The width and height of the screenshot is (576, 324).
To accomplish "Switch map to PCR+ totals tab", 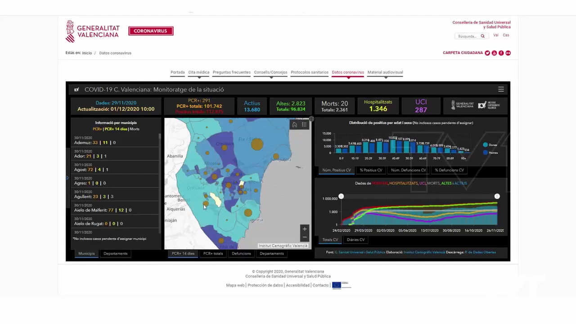I will [213, 253].
